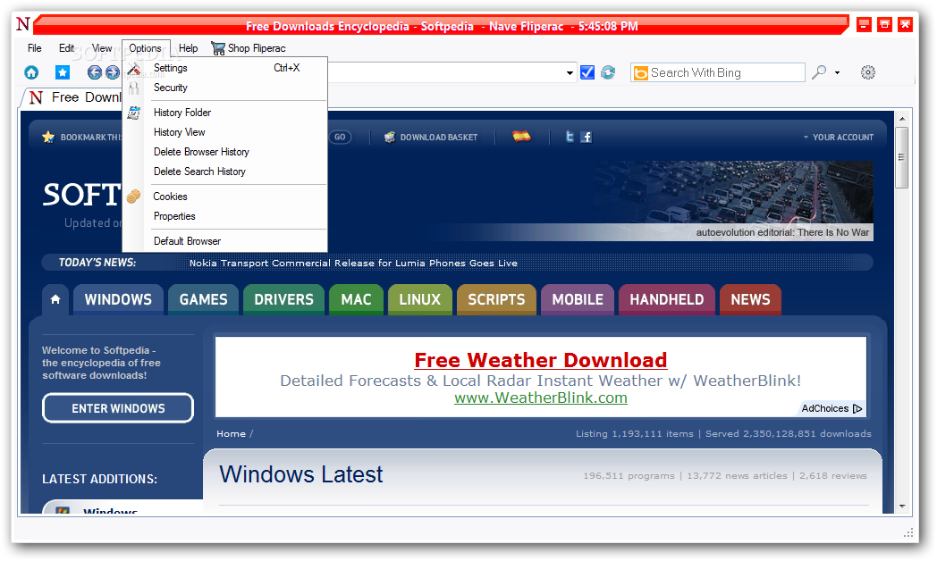937x561 pixels.
Task: Click the Softpedia home tab icon
Action: [55, 299]
